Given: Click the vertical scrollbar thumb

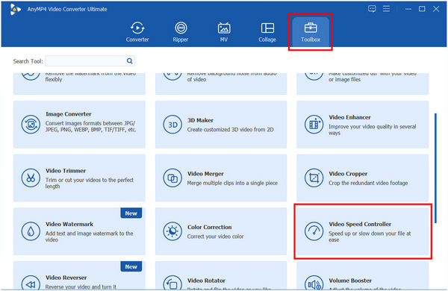Looking at the screenshot, I should (x=435, y=168).
